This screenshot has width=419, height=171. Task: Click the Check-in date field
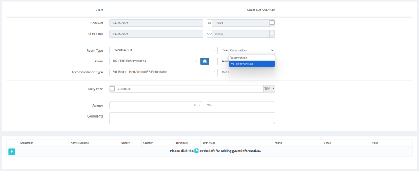point(156,23)
